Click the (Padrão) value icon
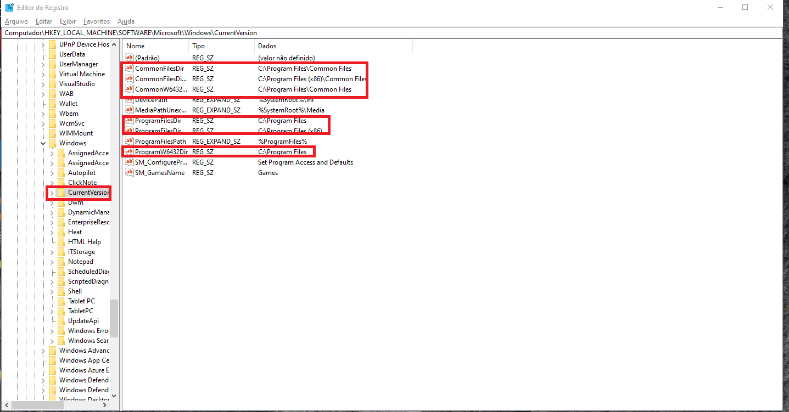This screenshot has height=412, width=789. (130, 58)
